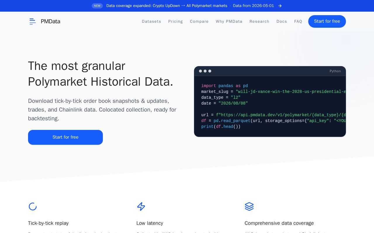The height and width of the screenshot is (233, 374).
Task: Click the 'Tick-by-tick replay' heading
Action: pos(48,223)
